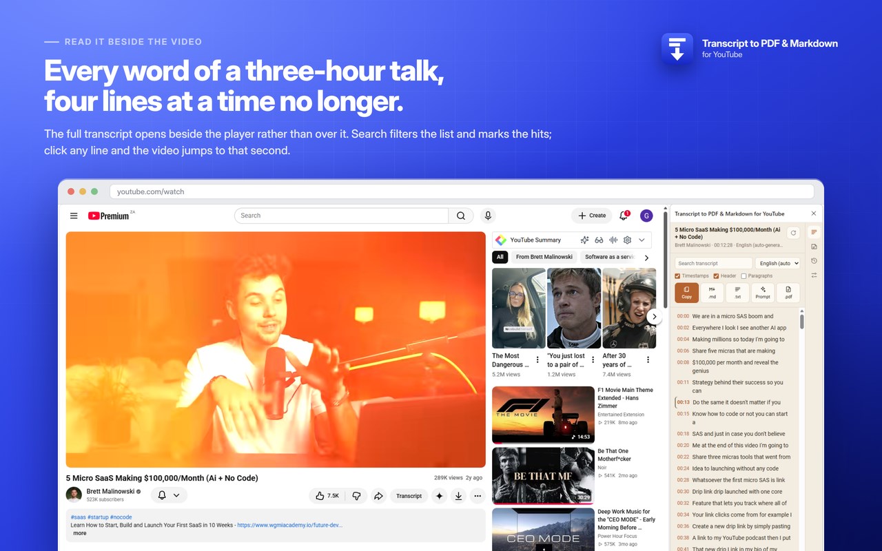The height and width of the screenshot is (551, 882).
Task: Show next shorts with round arrow button
Action: (655, 317)
